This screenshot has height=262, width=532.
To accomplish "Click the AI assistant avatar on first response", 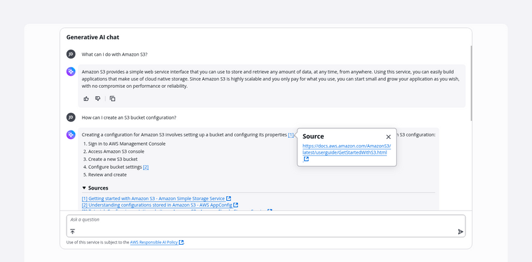I will 71,72.
